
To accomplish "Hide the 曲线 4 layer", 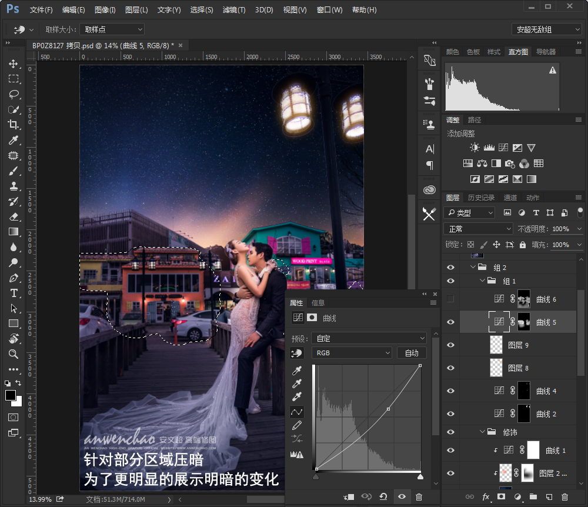I will [451, 391].
